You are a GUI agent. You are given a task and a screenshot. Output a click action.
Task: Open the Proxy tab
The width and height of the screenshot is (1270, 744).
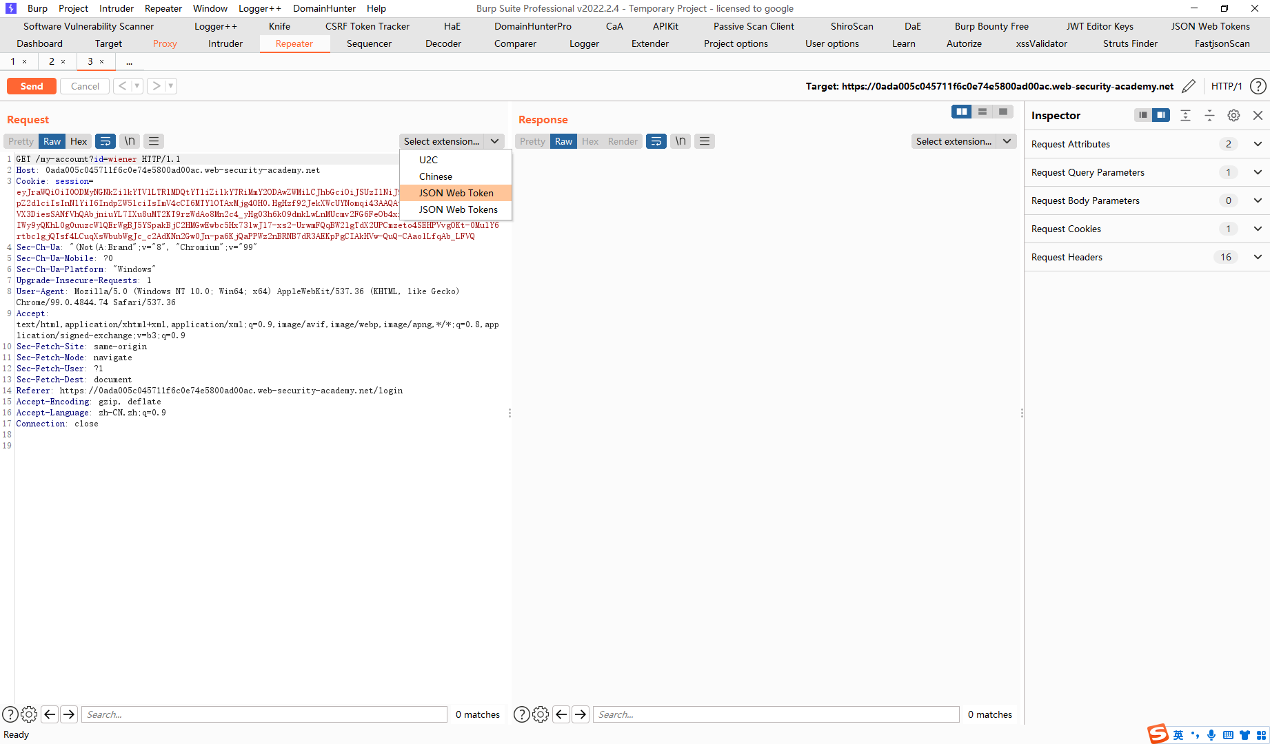[165, 43]
